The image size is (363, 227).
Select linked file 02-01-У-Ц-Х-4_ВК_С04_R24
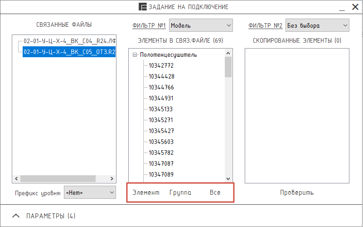[x=69, y=41]
